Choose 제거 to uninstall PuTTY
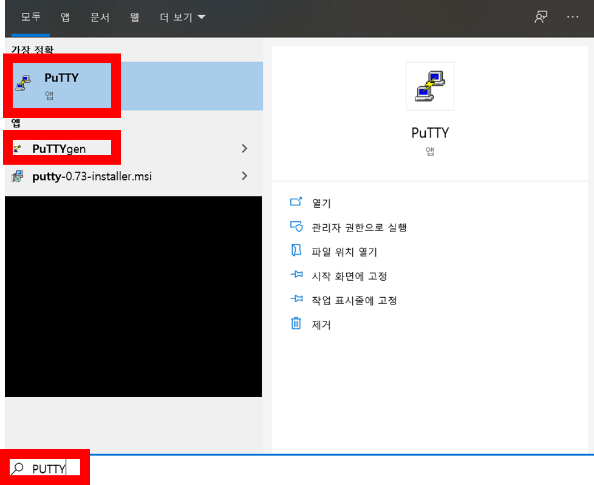This screenshot has height=485, width=594. 321,325
